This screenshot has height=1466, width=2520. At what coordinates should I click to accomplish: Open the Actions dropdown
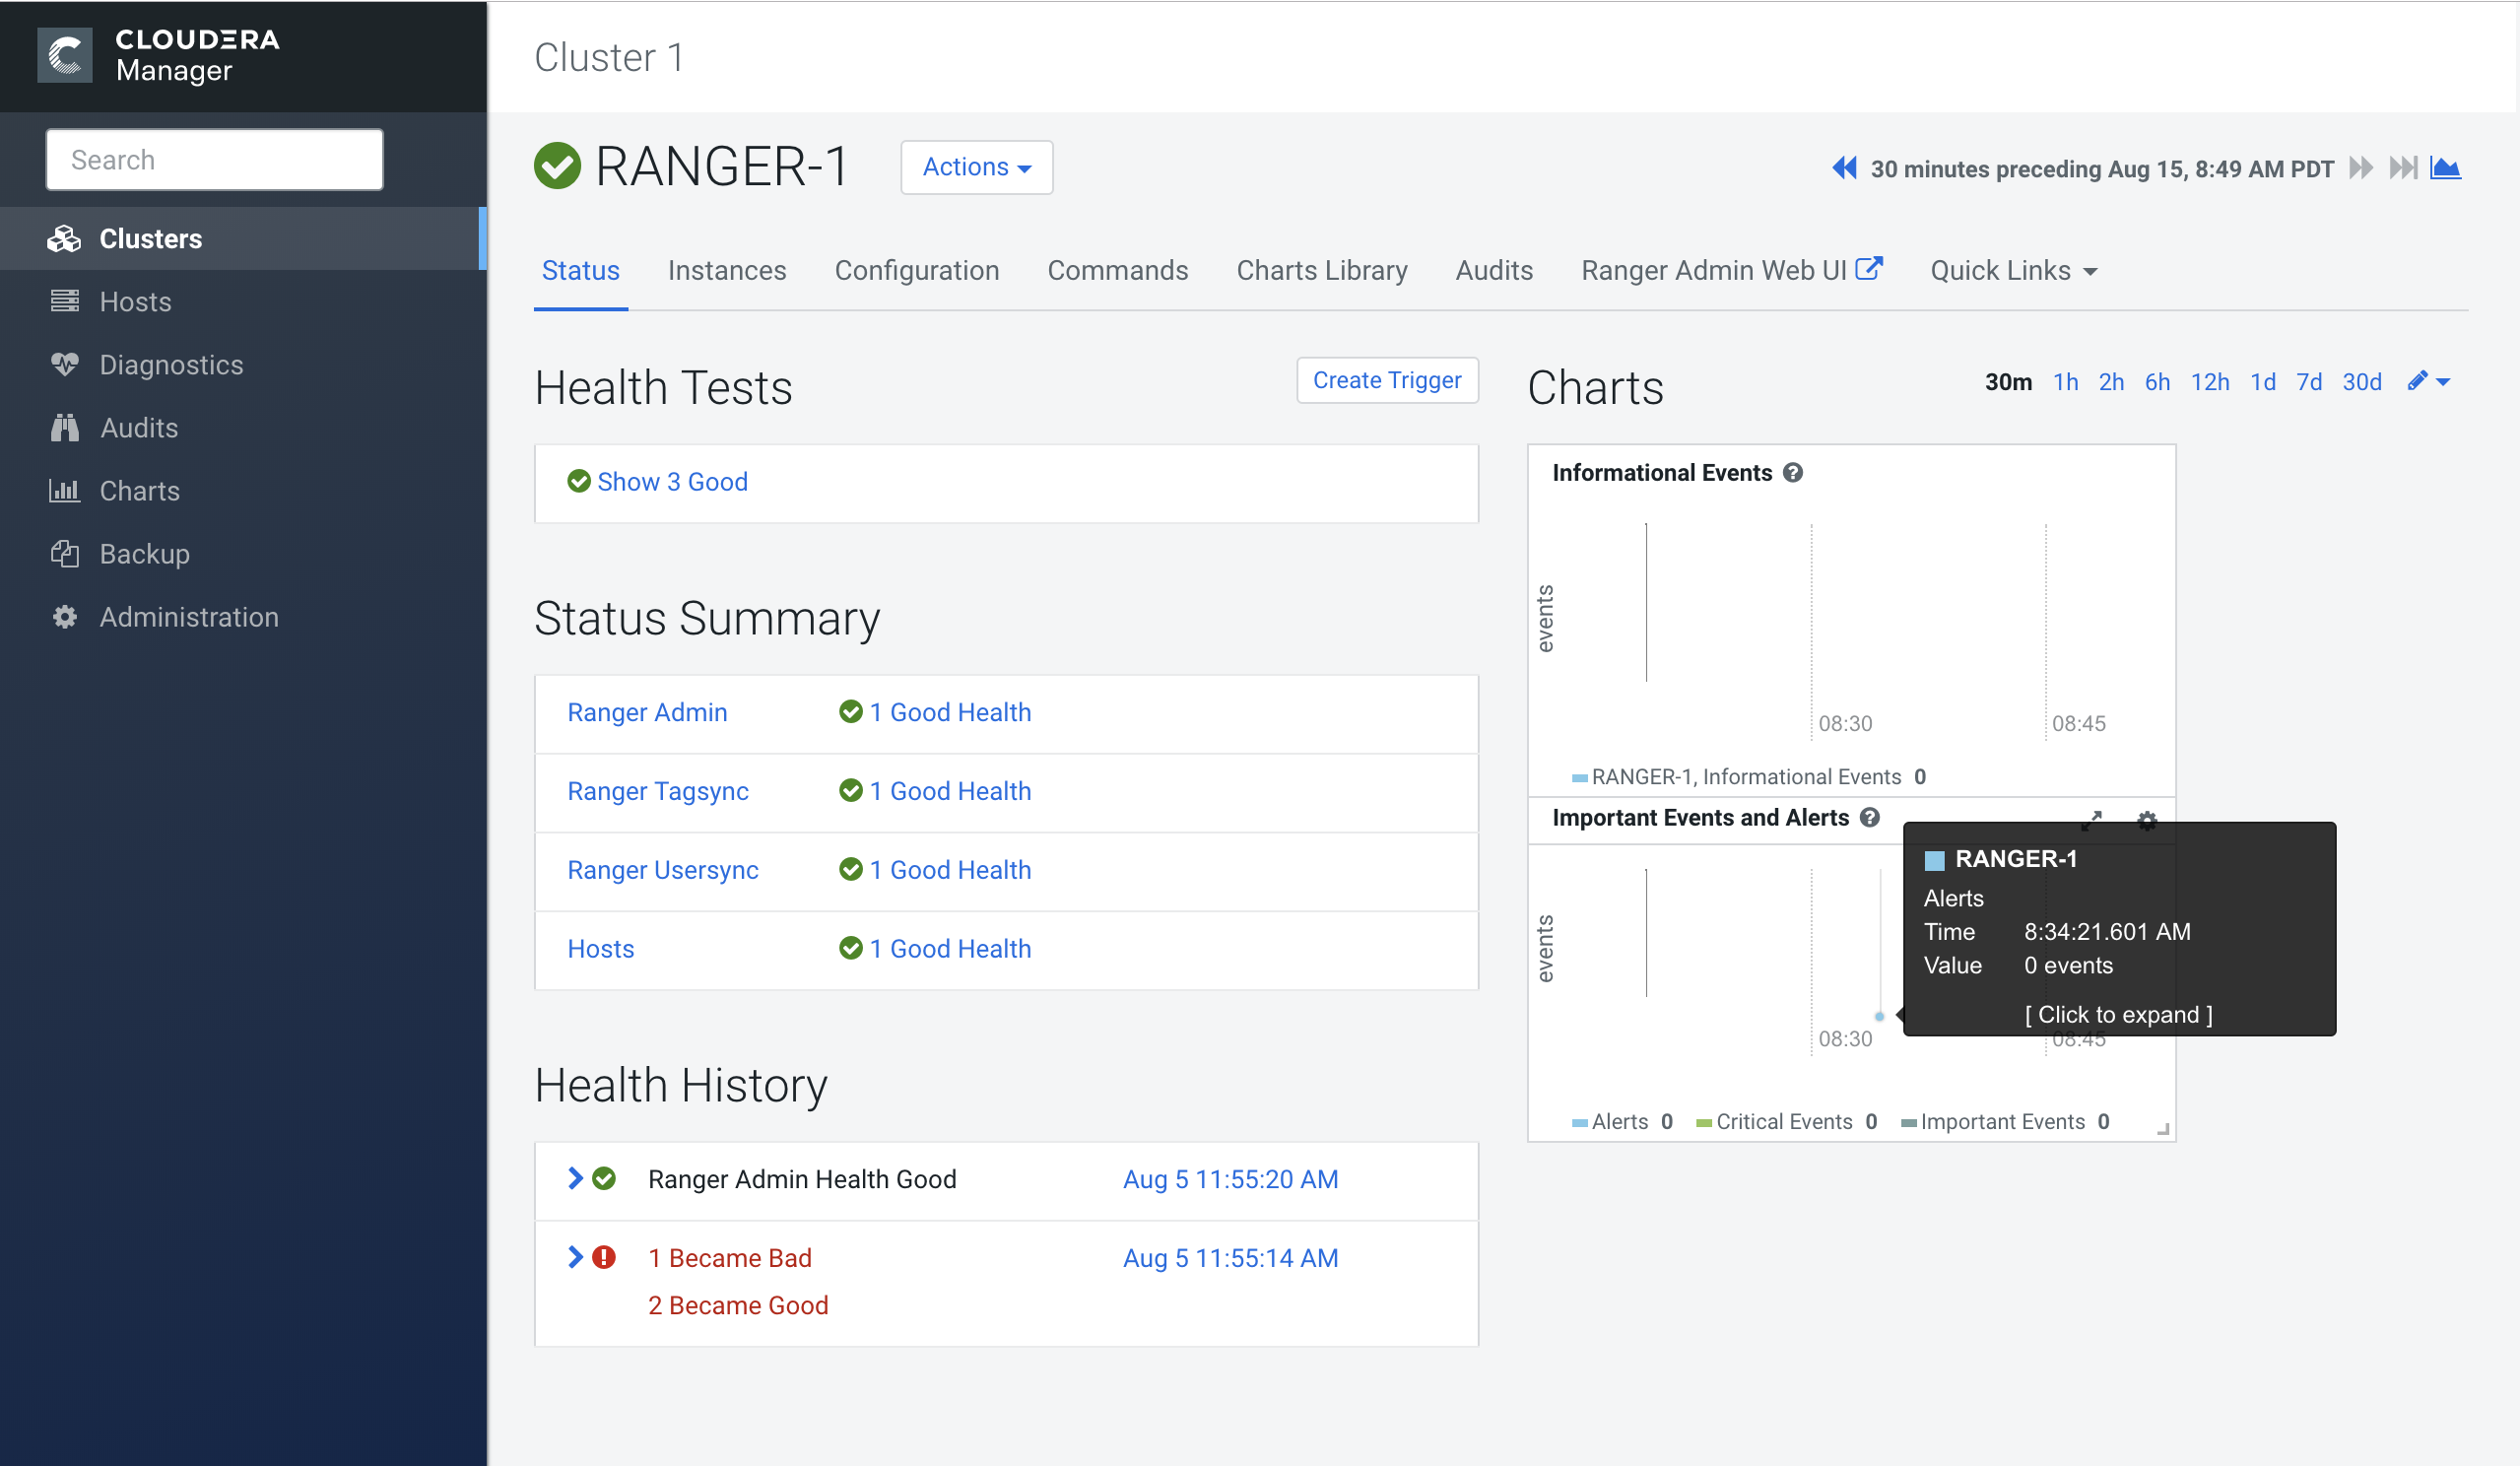coord(976,167)
